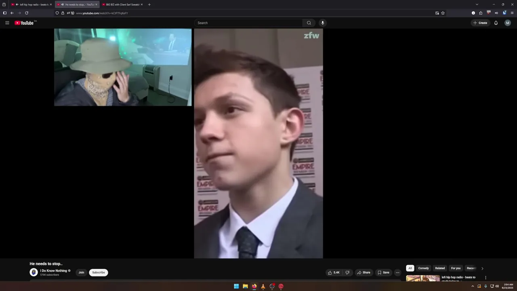The height and width of the screenshot is (291, 517).
Task: Click the Create button
Action: pos(480,23)
